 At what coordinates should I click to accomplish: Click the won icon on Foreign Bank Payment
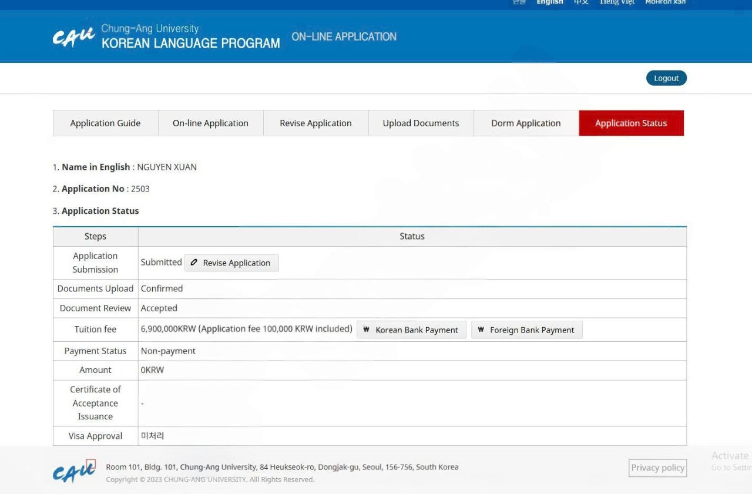(481, 330)
